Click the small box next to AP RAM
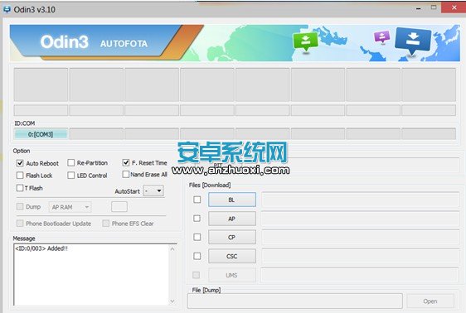Screen dimensions: 466x313 [119, 207]
